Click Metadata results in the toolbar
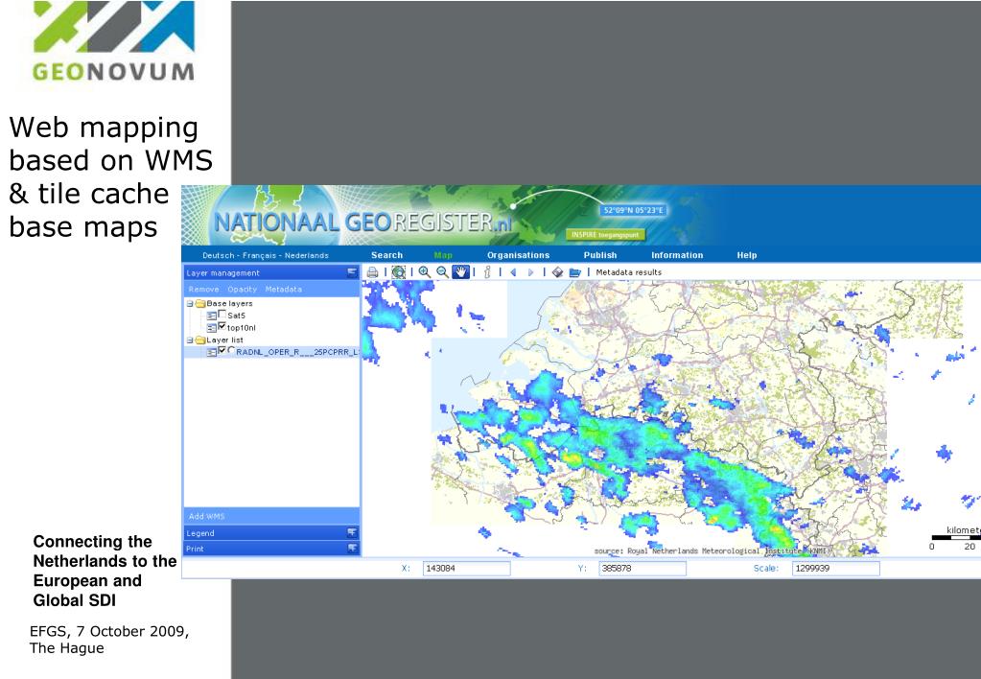This screenshot has height=679, width=981. click(629, 272)
